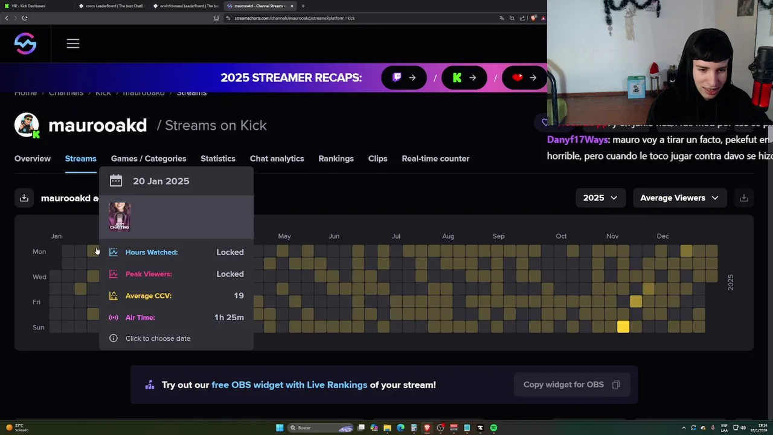Click Copy widget for OBS button

pos(572,384)
